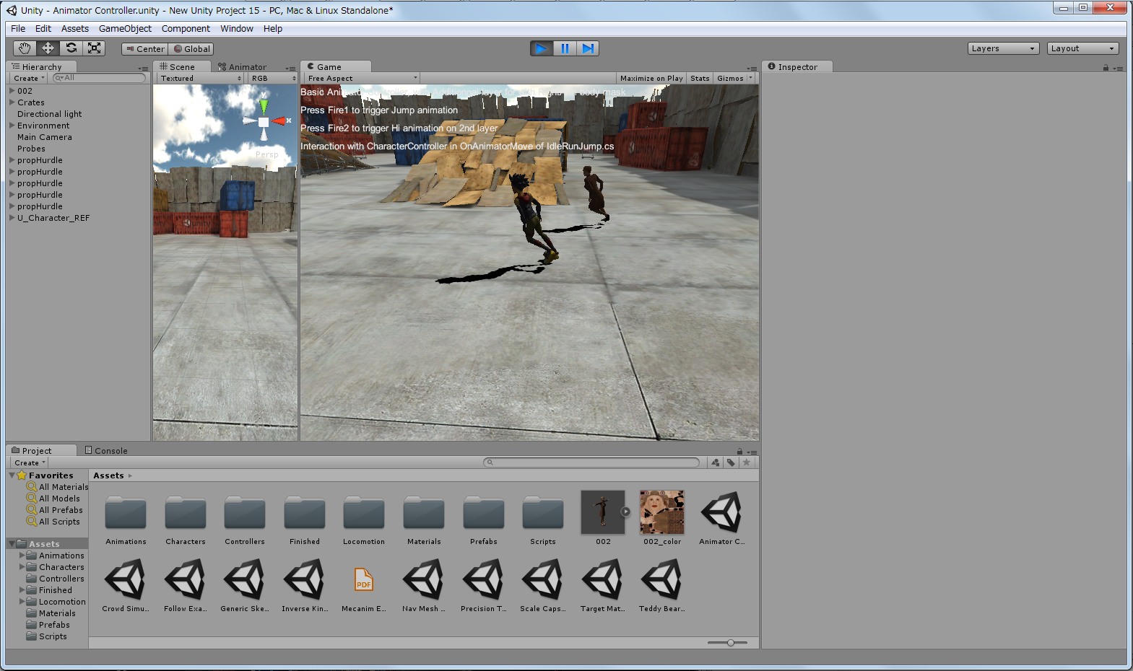Toggle Maximize on Play

pos(651,78)
